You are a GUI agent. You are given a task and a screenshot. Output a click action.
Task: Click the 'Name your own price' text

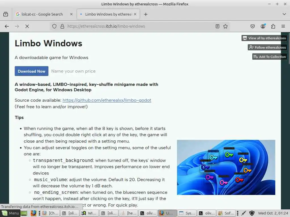pyautogui.click(x=73, y=71)
